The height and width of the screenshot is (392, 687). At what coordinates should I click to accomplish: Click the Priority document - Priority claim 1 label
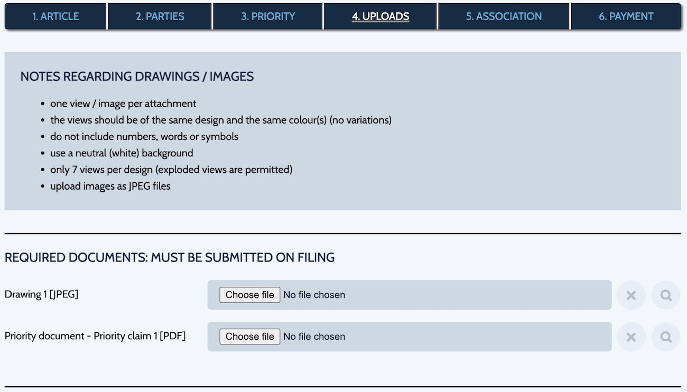95,336
